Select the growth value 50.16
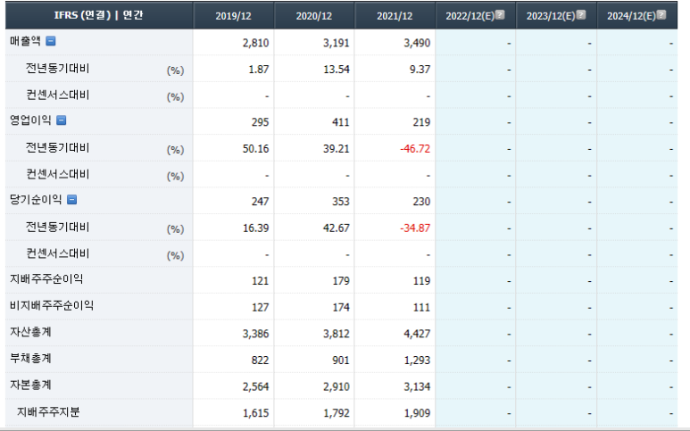Viewport: 690px width, 431px height. 255,149
